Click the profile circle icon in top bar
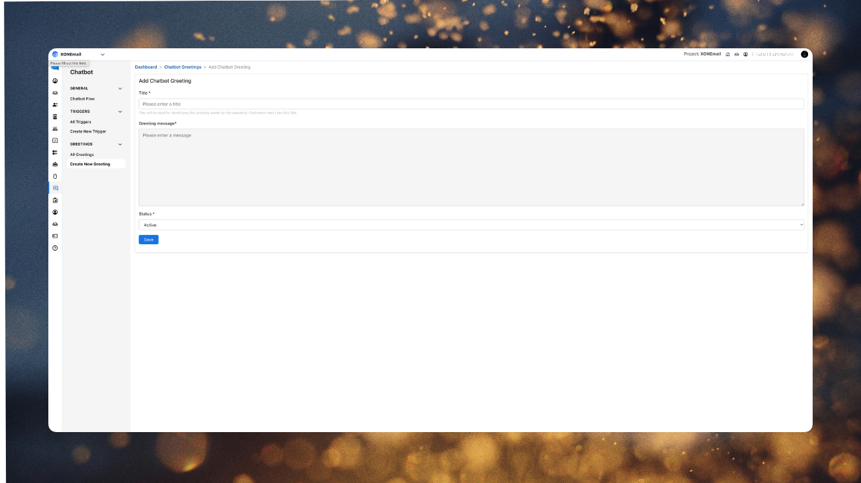861x483 pixels. pyautogui.click(x=745, y=54)
